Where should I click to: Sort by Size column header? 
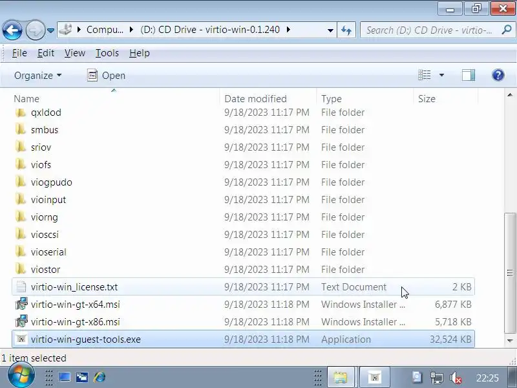coord(445,99)
